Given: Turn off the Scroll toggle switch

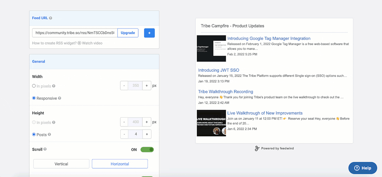Looking at the screenshot, I should click(x=147, y=150).
